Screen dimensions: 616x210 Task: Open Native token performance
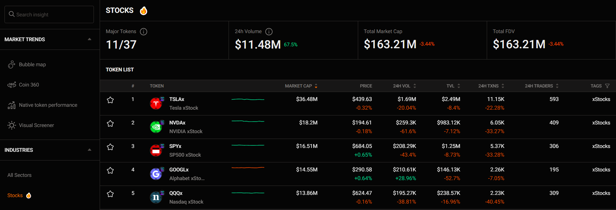(48, 105)
